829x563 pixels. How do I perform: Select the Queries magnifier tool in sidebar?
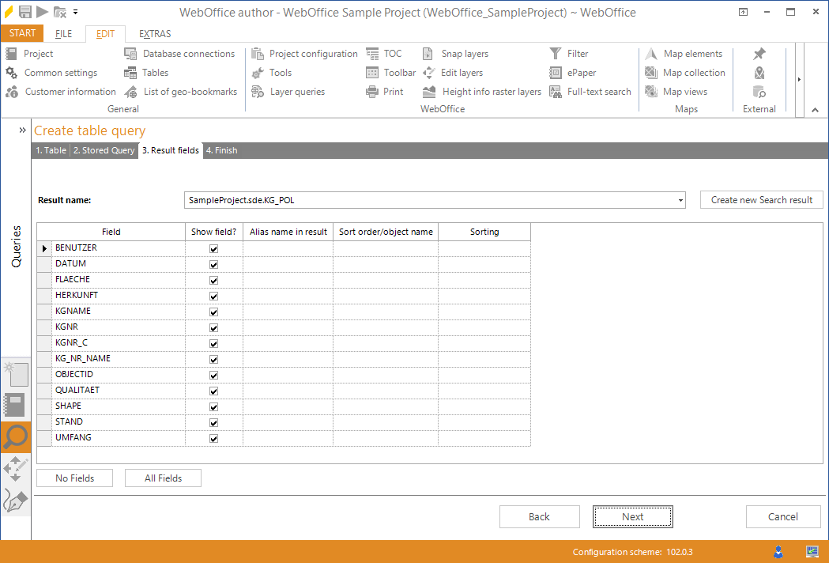coord(16,437)
